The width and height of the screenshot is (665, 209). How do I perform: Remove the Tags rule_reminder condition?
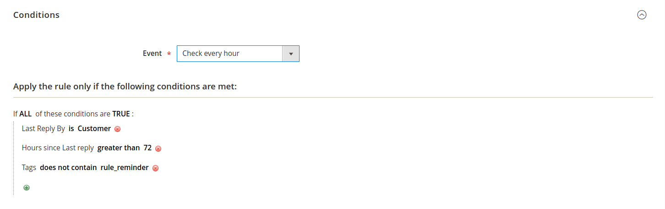(155, 168)
